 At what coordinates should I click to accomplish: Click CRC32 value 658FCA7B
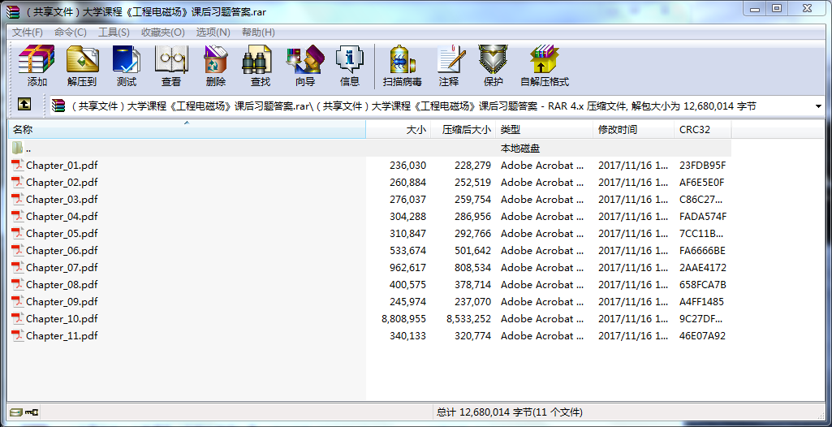pyautogui.click(x=702, y=284)
